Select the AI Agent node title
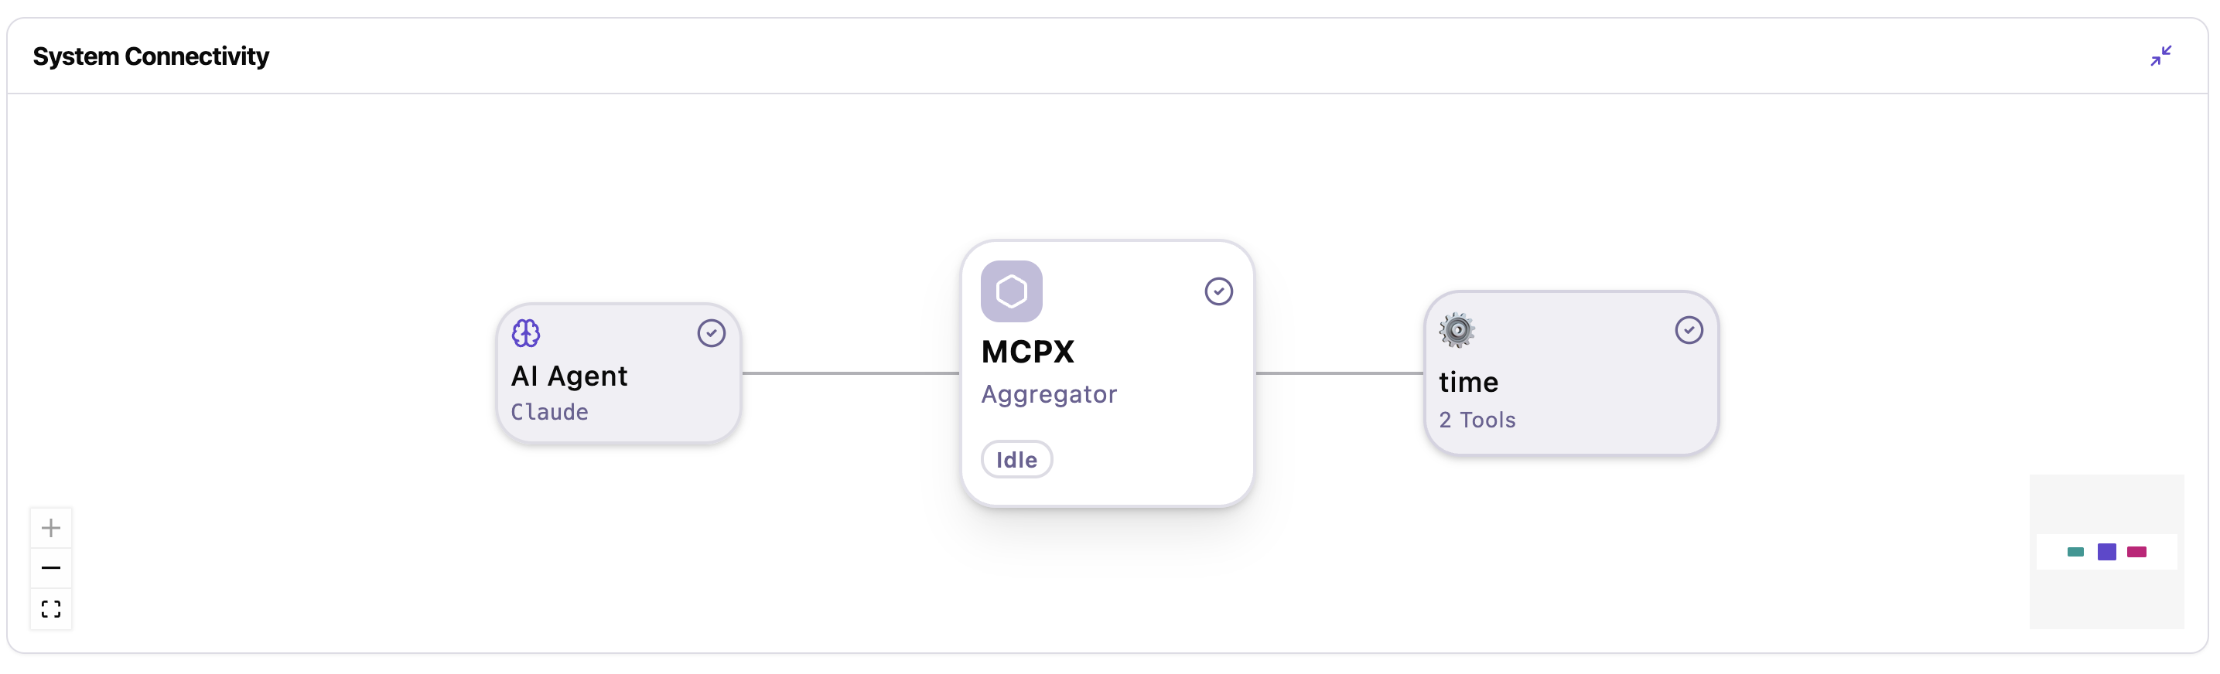This screenshot has height=674, width=2220. [x=569, y=376]
